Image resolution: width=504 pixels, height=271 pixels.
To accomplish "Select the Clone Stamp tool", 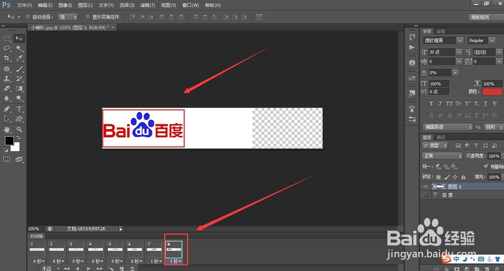I will [x=7, y=78].
